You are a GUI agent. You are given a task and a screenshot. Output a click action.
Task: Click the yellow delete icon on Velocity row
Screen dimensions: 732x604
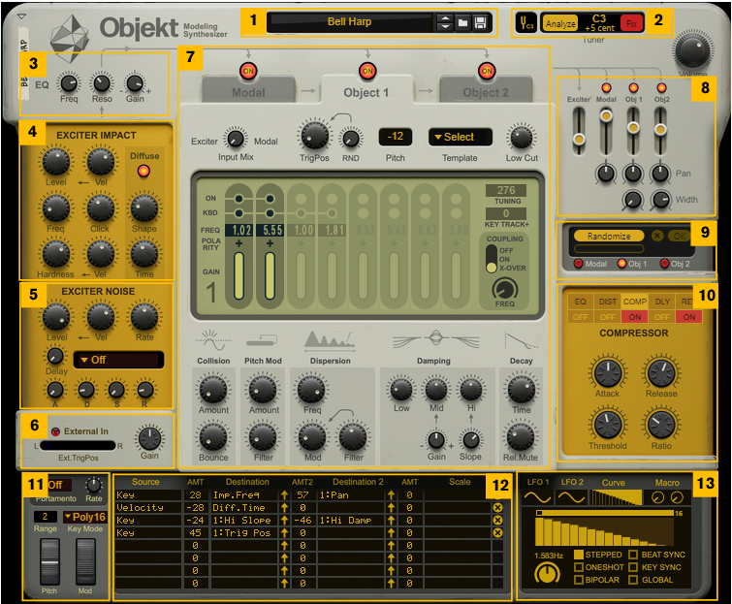[x=497, y=507]
